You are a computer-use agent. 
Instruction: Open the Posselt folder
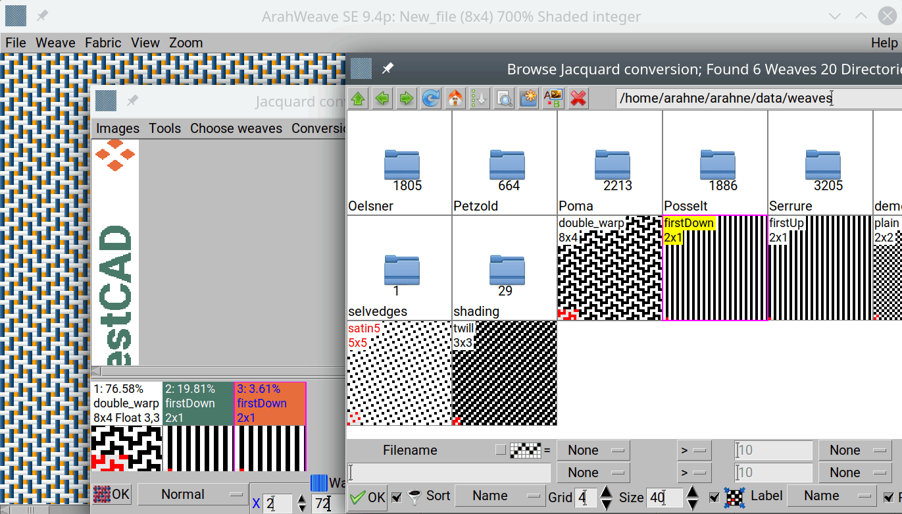point(715,163)
